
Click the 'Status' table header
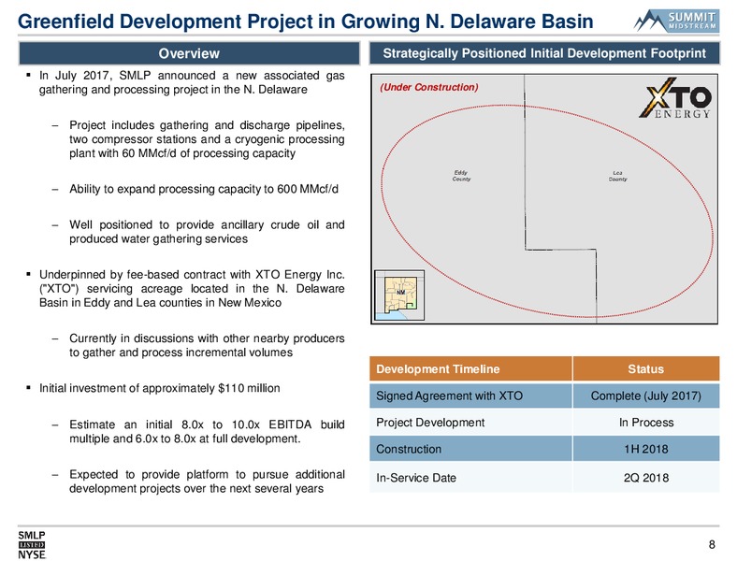click(x=646, y=368)
